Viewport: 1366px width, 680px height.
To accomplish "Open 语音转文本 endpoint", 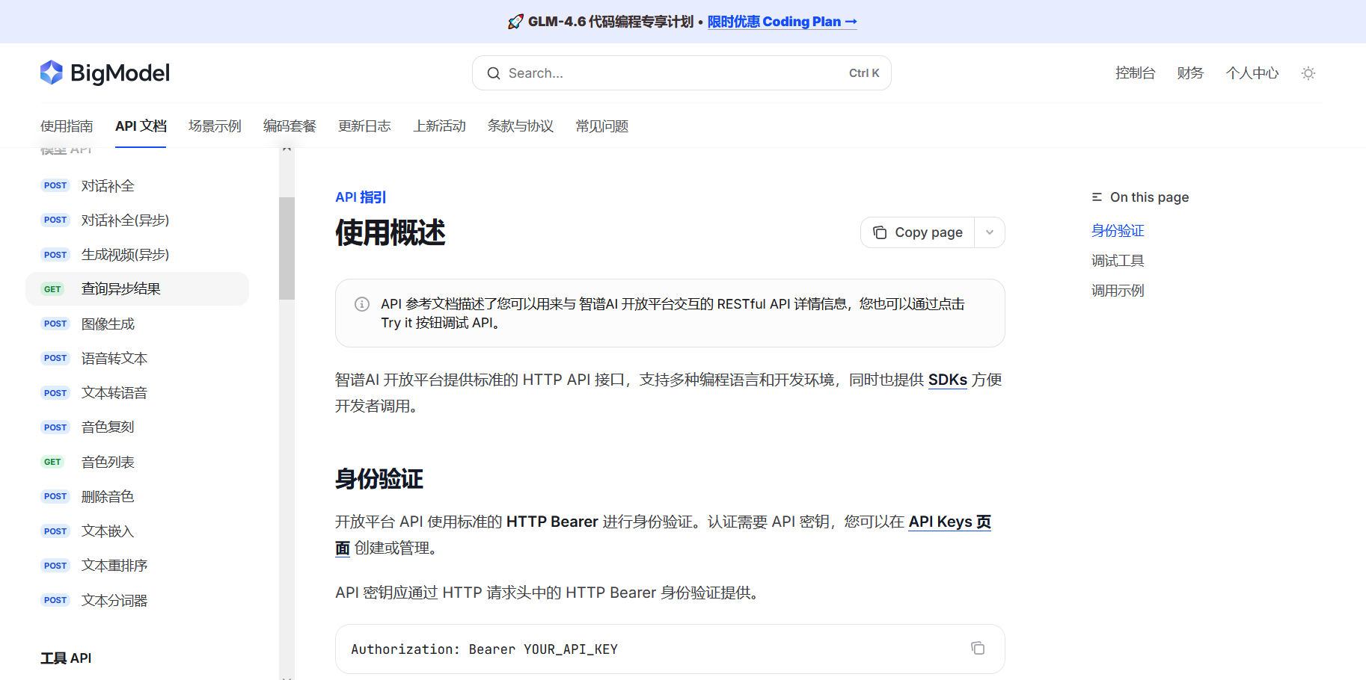I will click(138, 359).
